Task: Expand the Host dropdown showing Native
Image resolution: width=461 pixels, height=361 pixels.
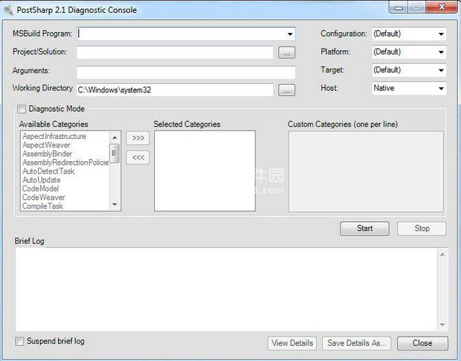Action: click(441, 88)
